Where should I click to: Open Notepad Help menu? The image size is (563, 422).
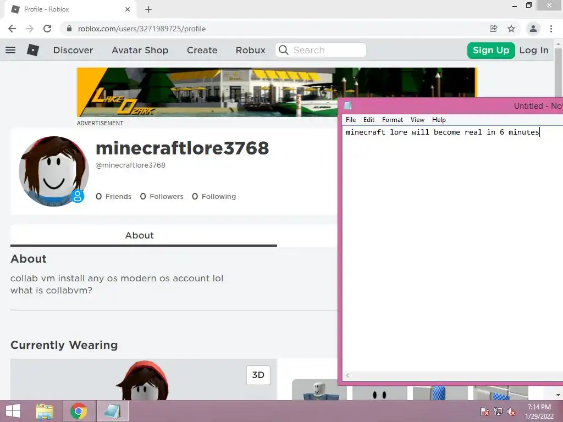tap(439, 119)
